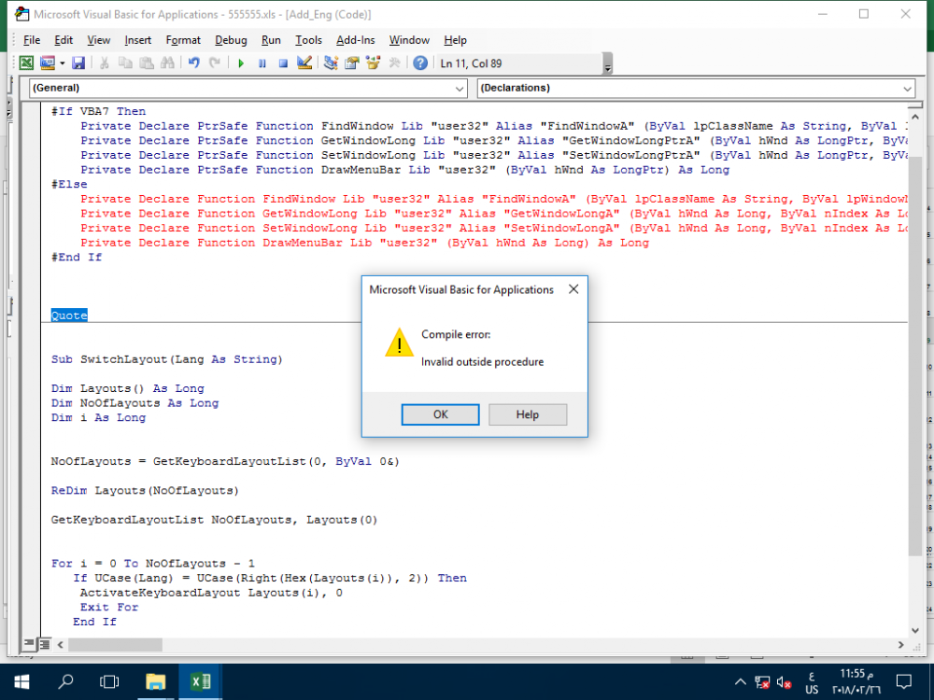Image resolution: width=934 pixels, height=700 pixels.
Task: Click the Reset (stop) toolbar icon
Action: [x=282, y=63]
